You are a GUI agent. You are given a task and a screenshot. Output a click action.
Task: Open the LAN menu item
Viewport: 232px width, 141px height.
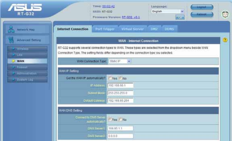pyautogui.click(x=27, y=55)
